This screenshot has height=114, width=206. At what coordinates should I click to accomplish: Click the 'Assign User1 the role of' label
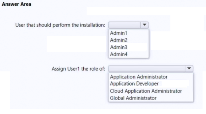[78, 69]
